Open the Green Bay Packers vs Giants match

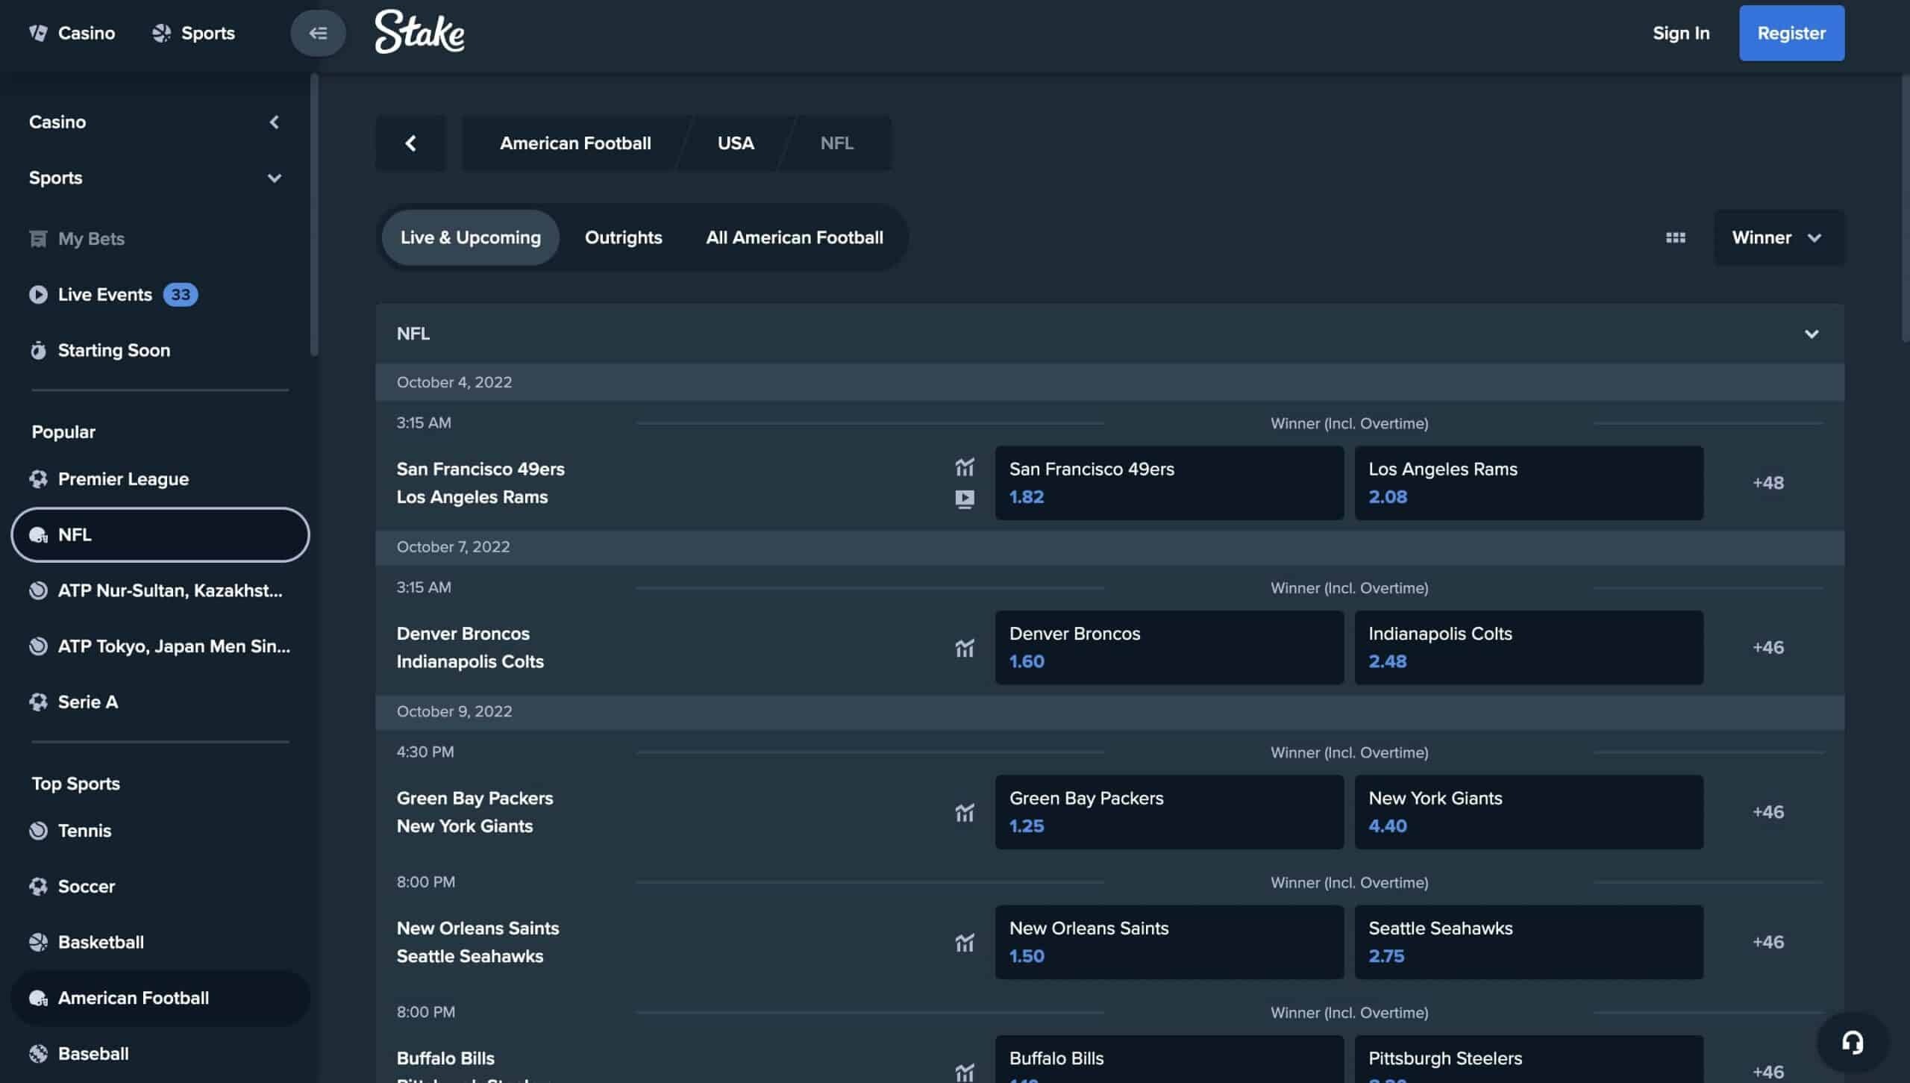pyautogui.click(x=475, y=812)
